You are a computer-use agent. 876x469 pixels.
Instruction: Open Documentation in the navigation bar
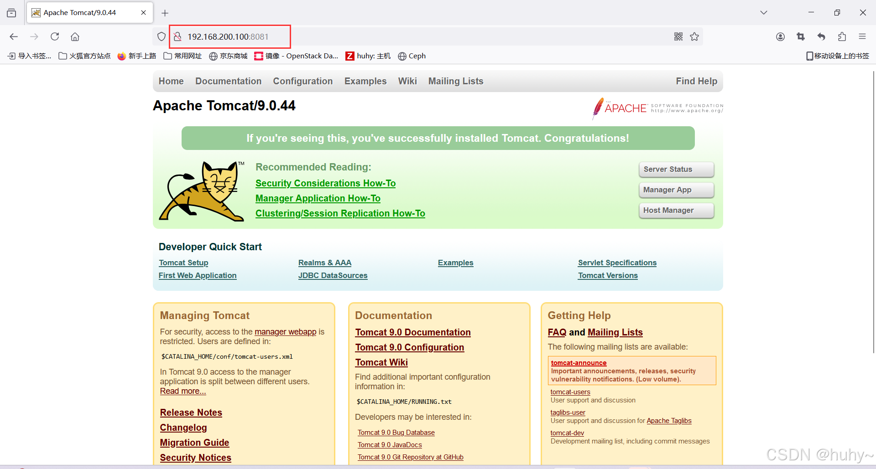pos(229,81)
